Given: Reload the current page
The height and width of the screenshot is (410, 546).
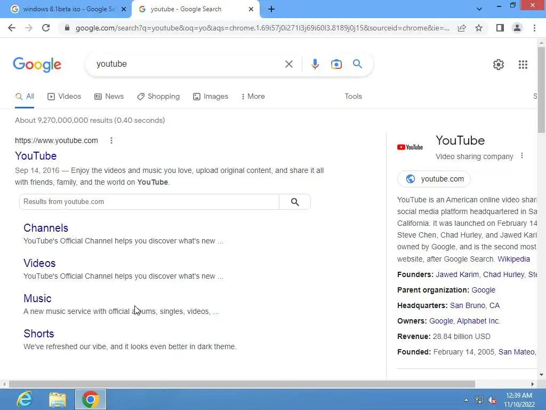Looking at the screenshot, I should pyautogui.click(x=46, y=28).
